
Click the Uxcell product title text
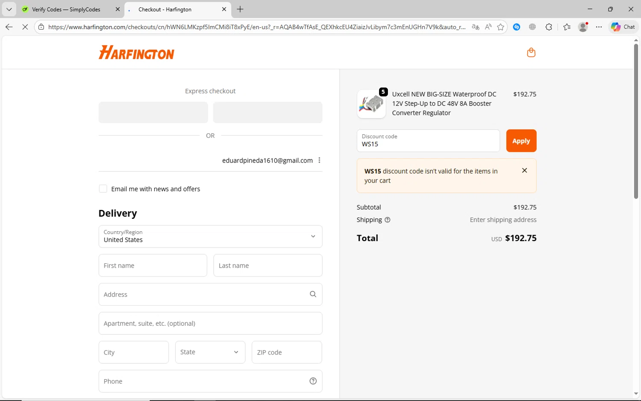click(444, 103)
